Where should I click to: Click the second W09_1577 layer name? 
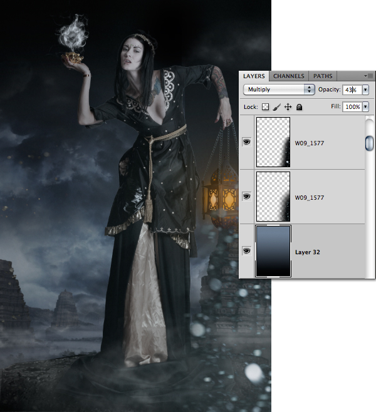[x=310, y=198]
